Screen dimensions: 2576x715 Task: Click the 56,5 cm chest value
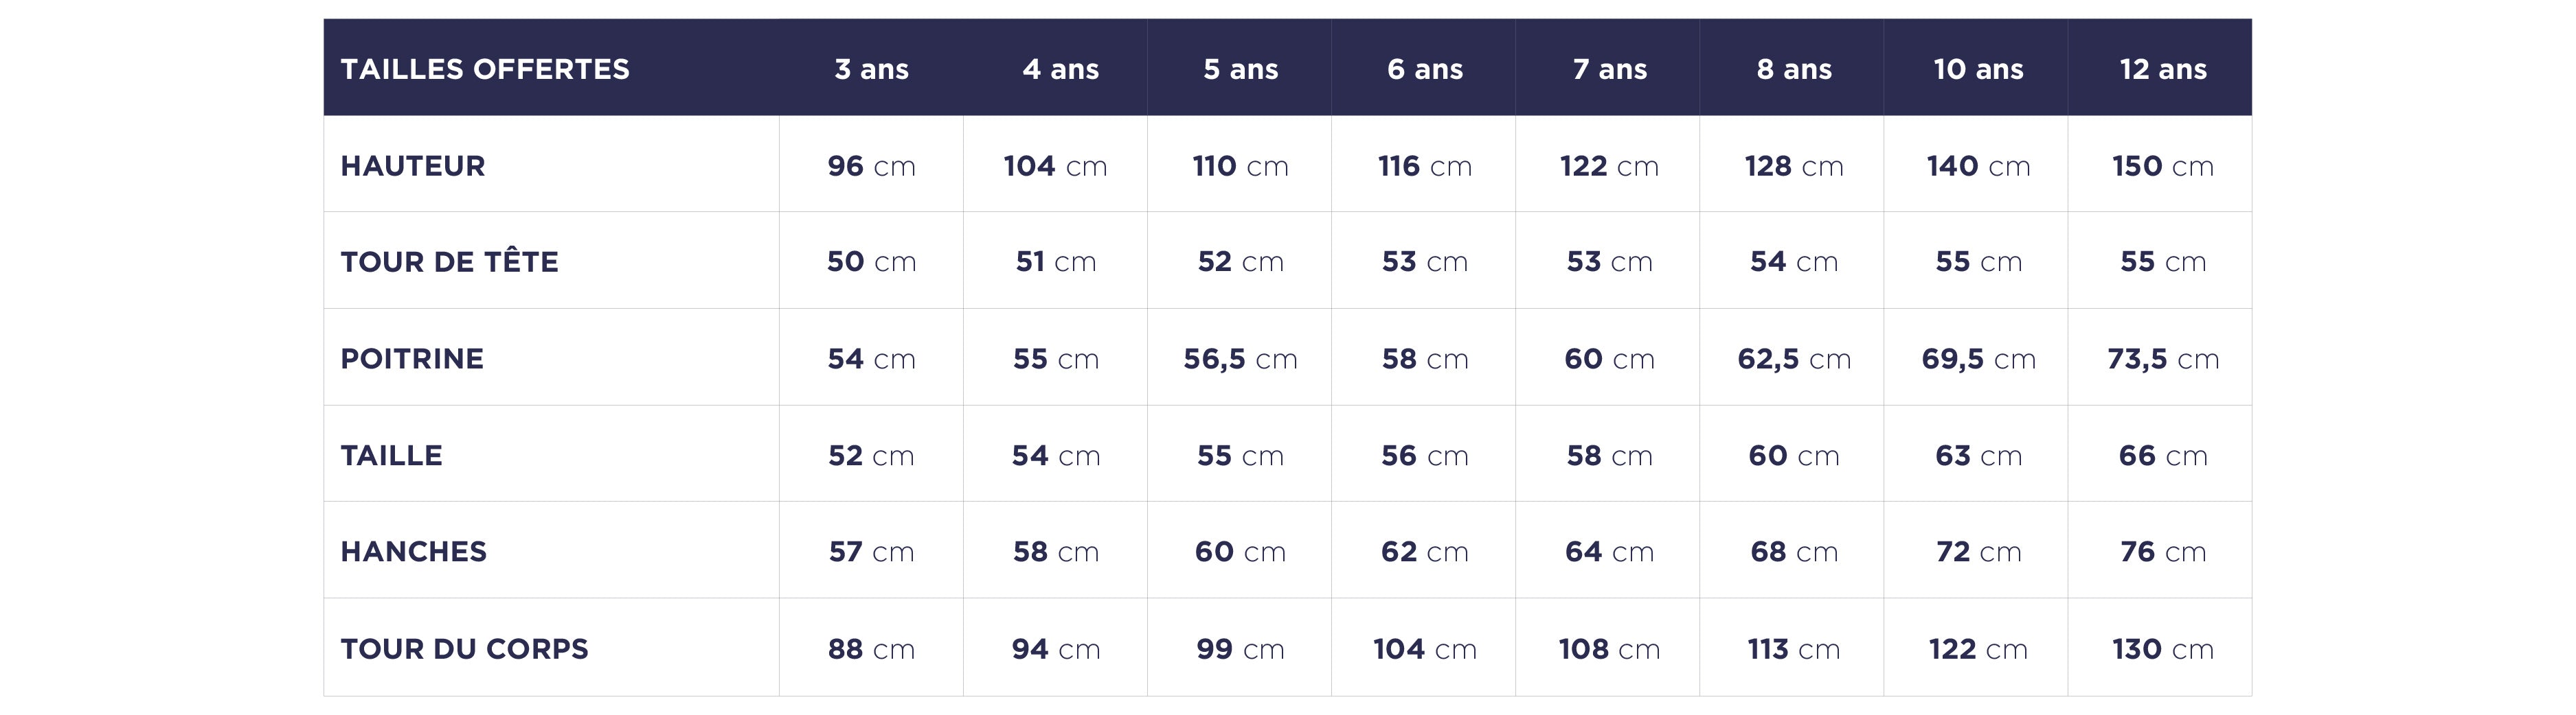pyautogui.click(x=1240, y=358)
